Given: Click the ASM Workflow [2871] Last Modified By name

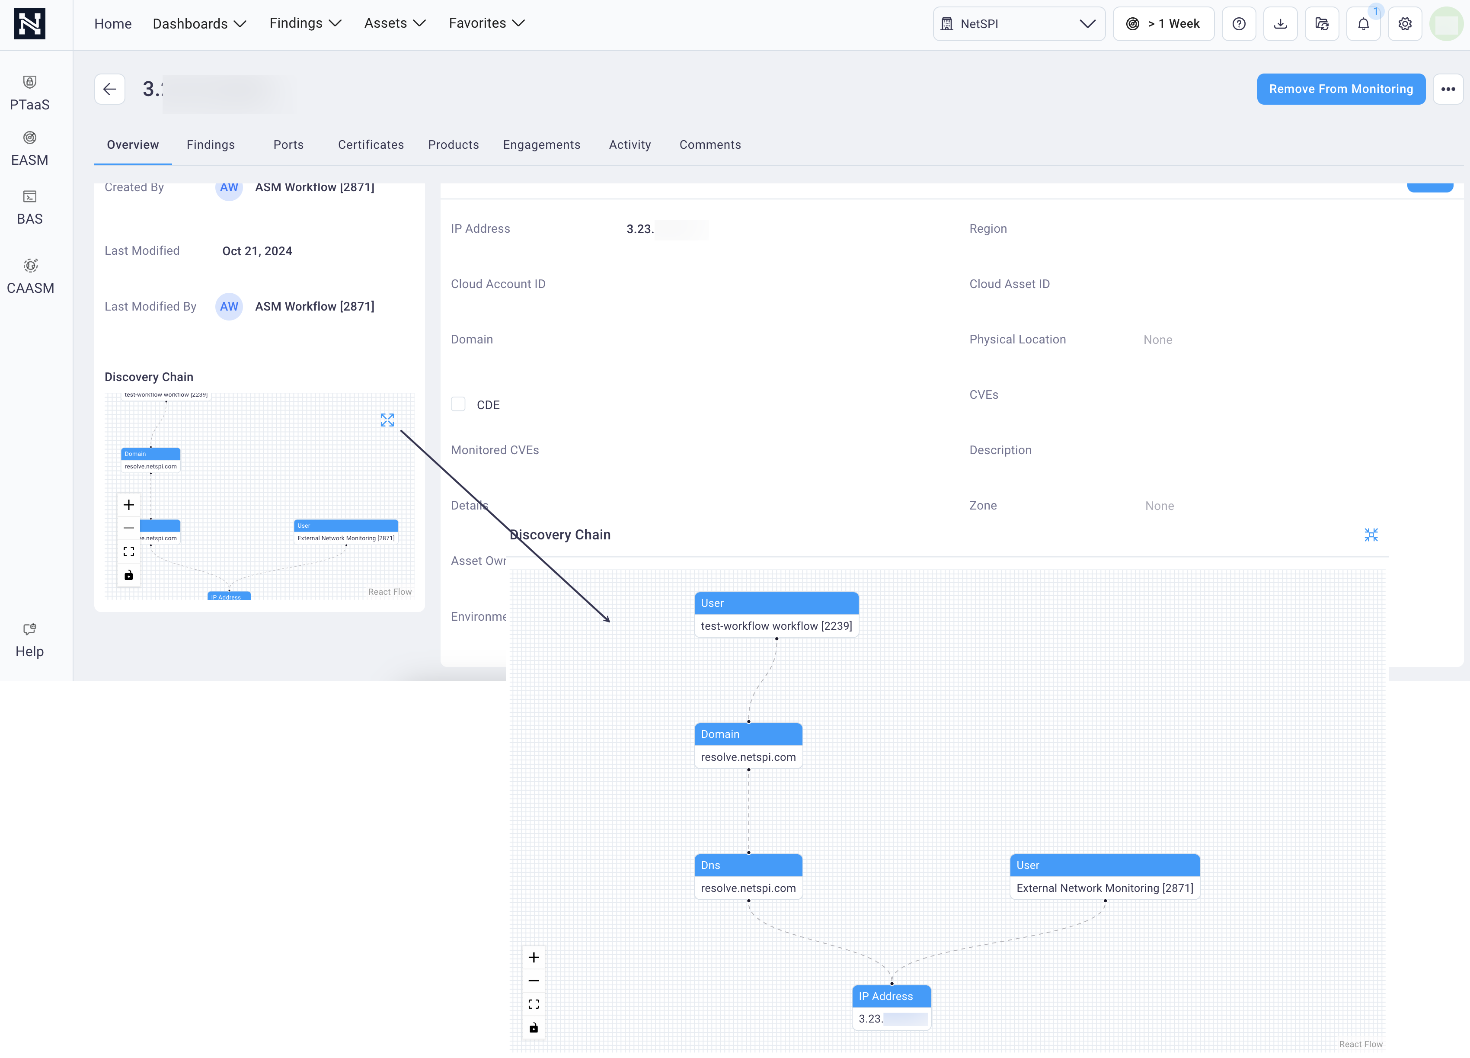Looking at the screenshot, I should click(x=314, y=306).
